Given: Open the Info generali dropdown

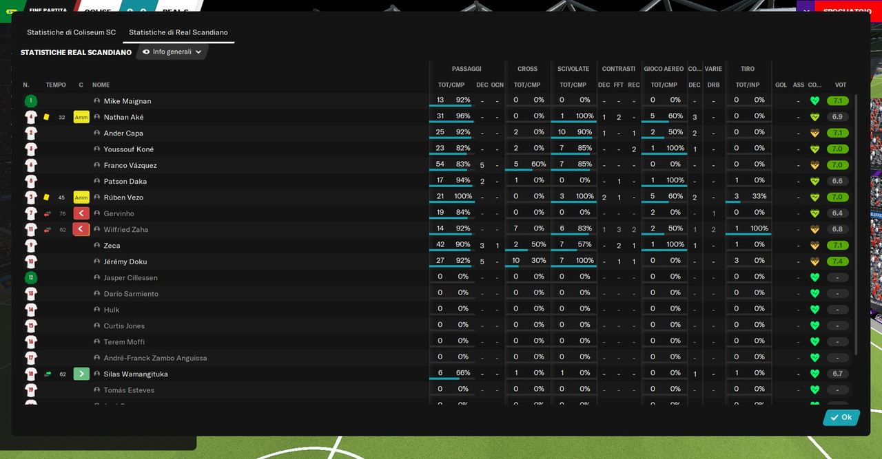Looking at the screenshot, I should 172,52.
